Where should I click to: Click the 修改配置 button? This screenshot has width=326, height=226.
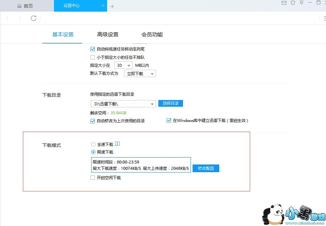206,168
